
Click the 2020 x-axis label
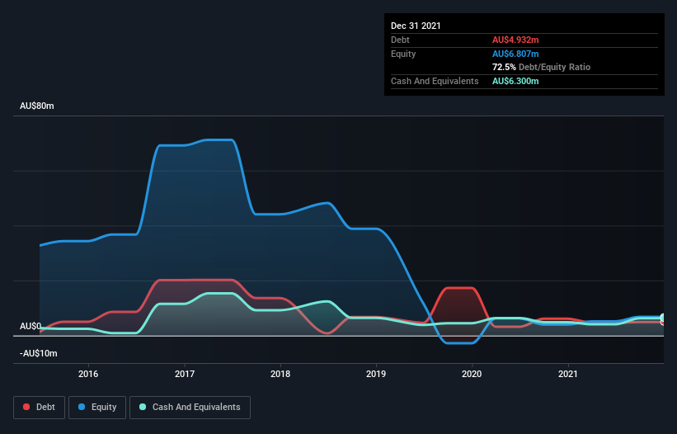point(472,374)
